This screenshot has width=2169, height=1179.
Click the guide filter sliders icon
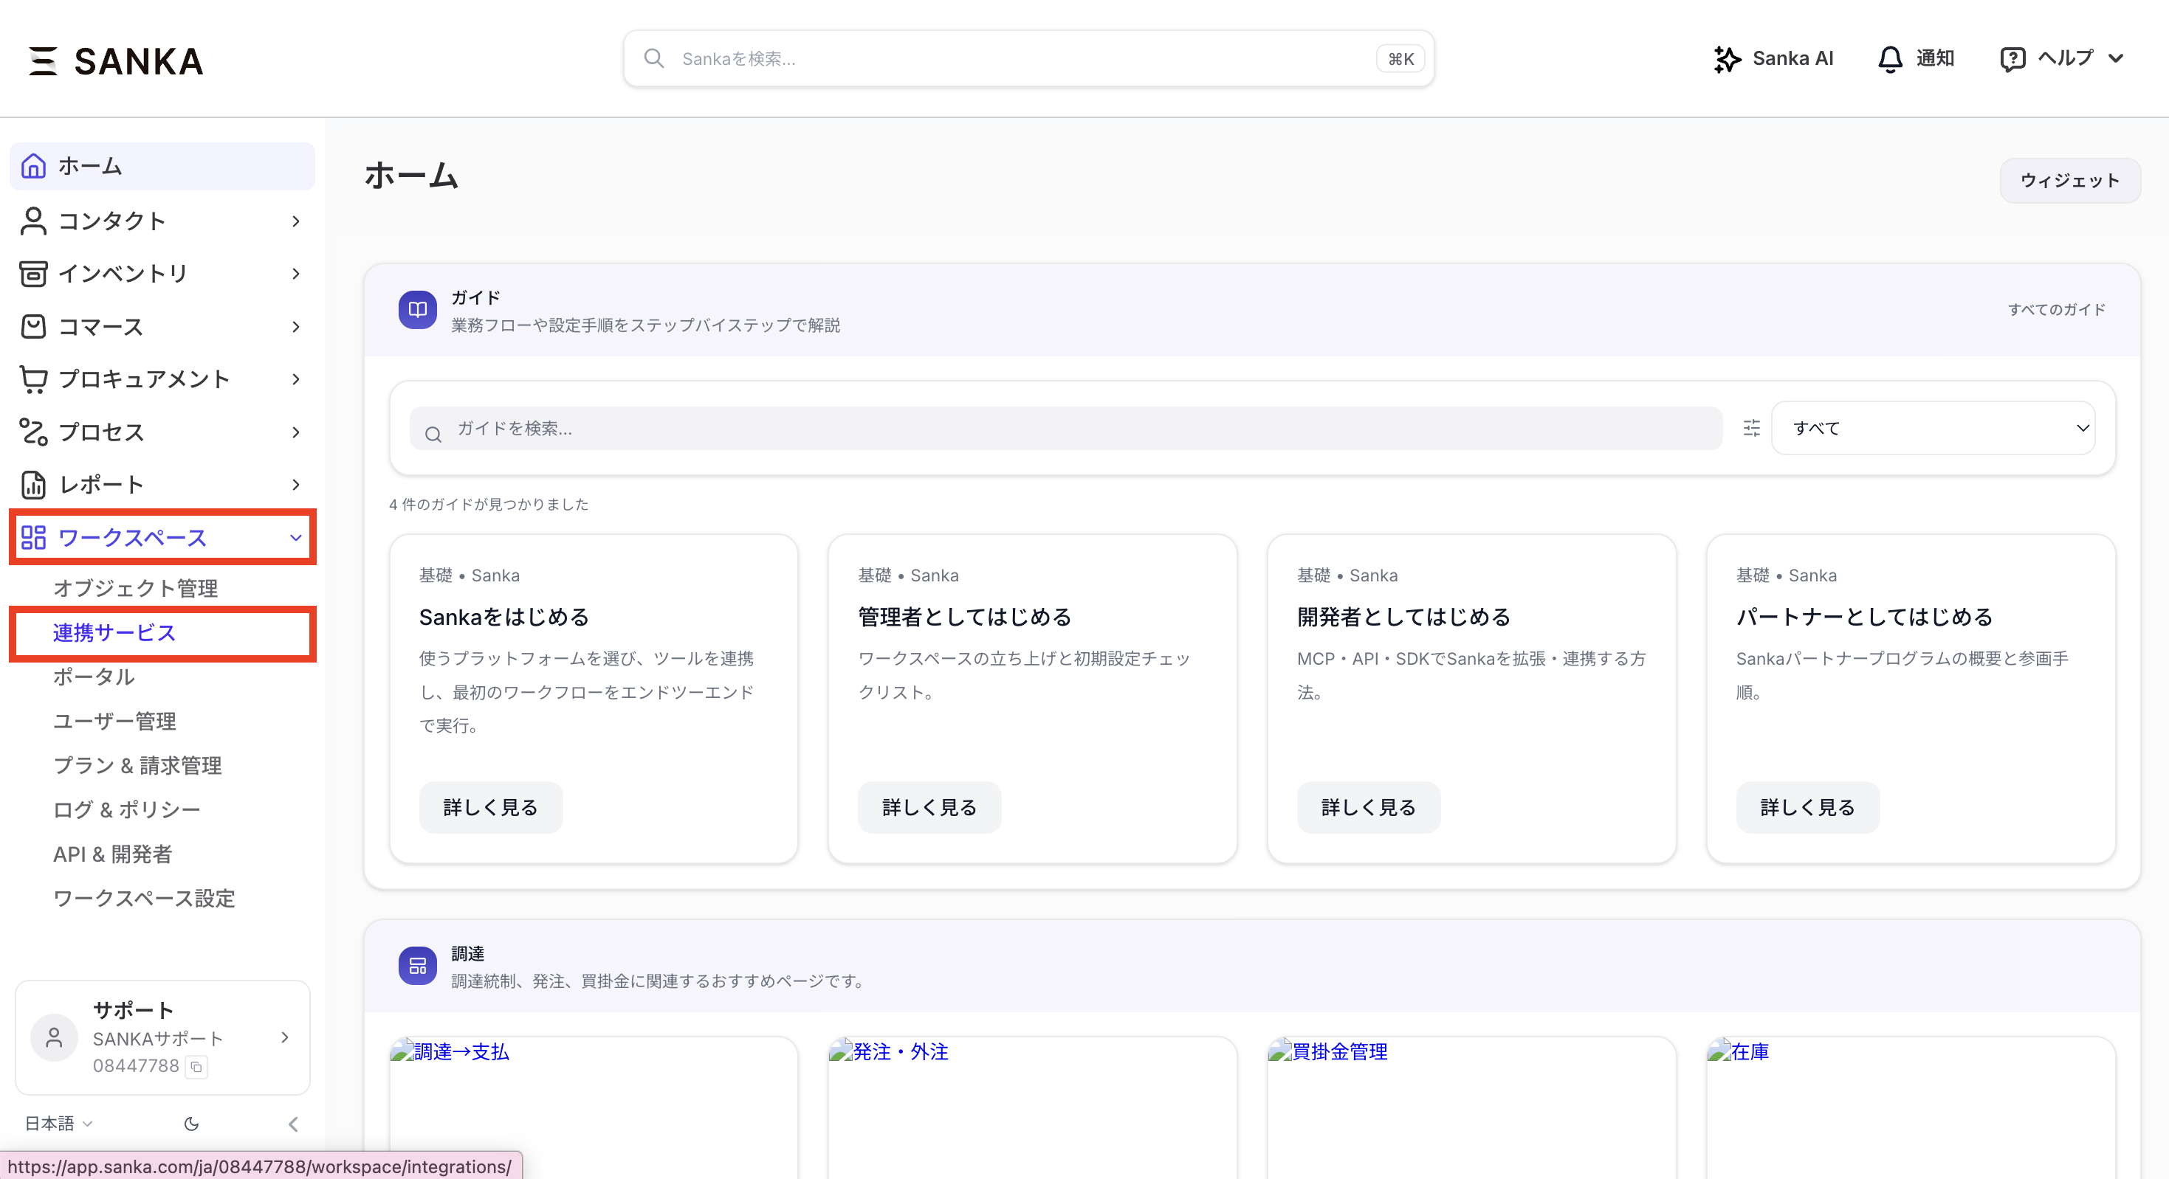(x=1751, y=429)
